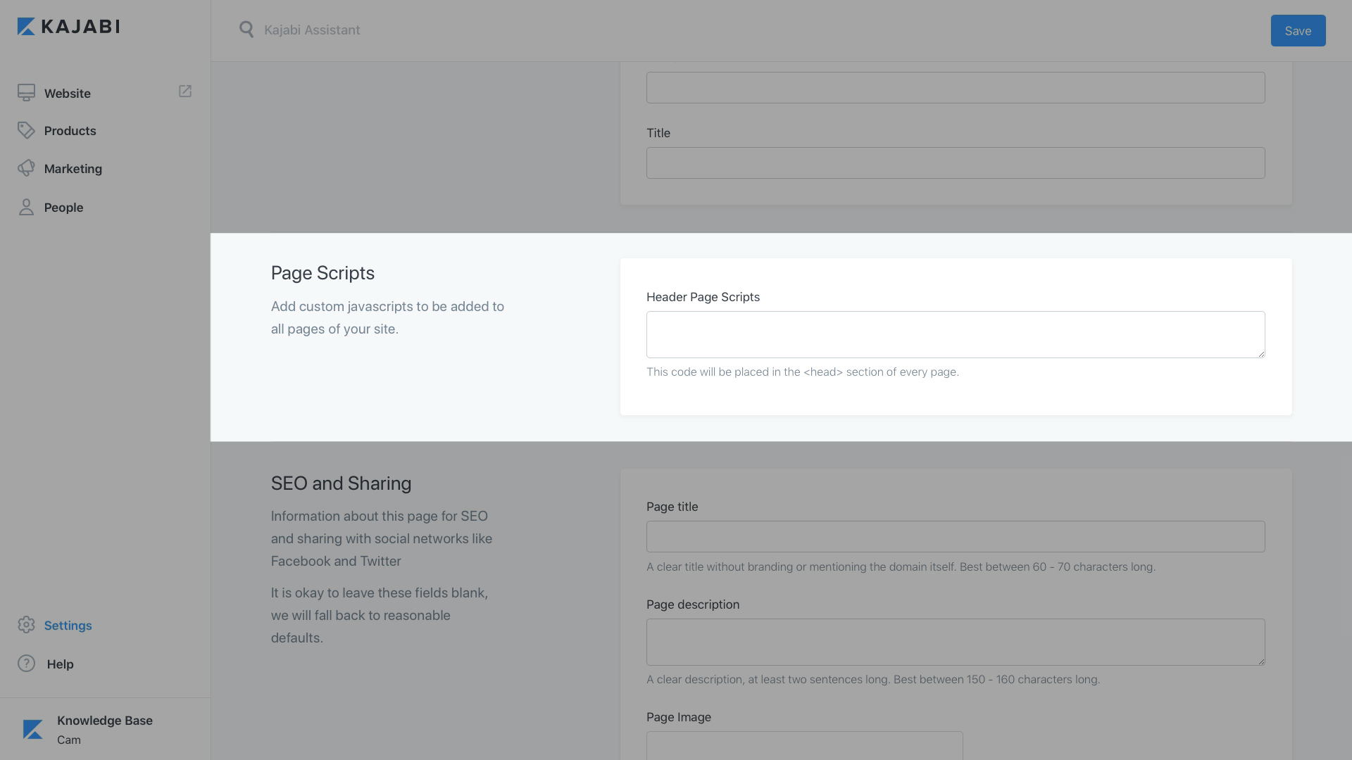The image size is (1352, 760).
Task: Click into Header Page Scripts textarea
Action: tap(955, 334)
